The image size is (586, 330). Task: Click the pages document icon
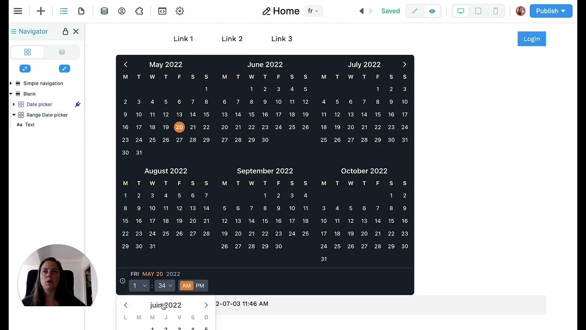(81, 11)
